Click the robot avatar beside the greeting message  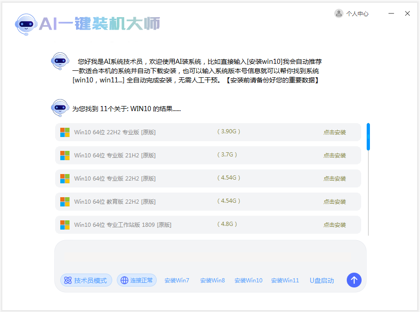coord(60,61)
